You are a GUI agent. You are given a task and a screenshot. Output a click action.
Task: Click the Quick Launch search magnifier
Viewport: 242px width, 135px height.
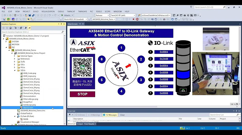pyautogui.click(x=224, y=7)
